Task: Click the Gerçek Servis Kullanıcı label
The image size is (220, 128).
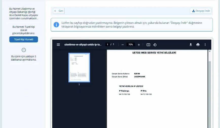Action: pyautogui.click(x=121, y=74)
